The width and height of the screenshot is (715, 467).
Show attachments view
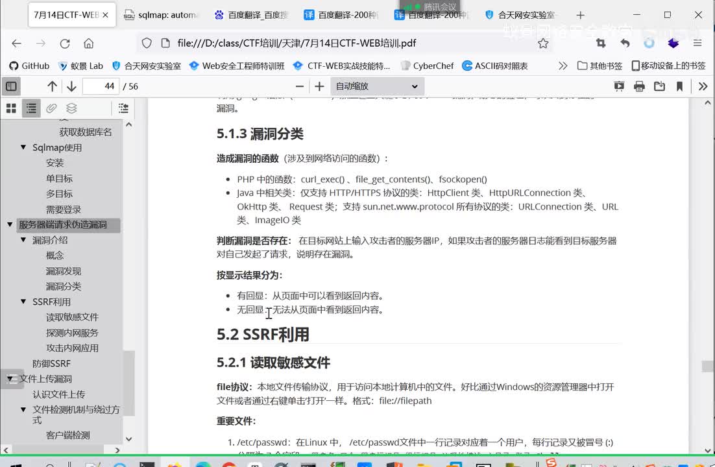(51, 108)
